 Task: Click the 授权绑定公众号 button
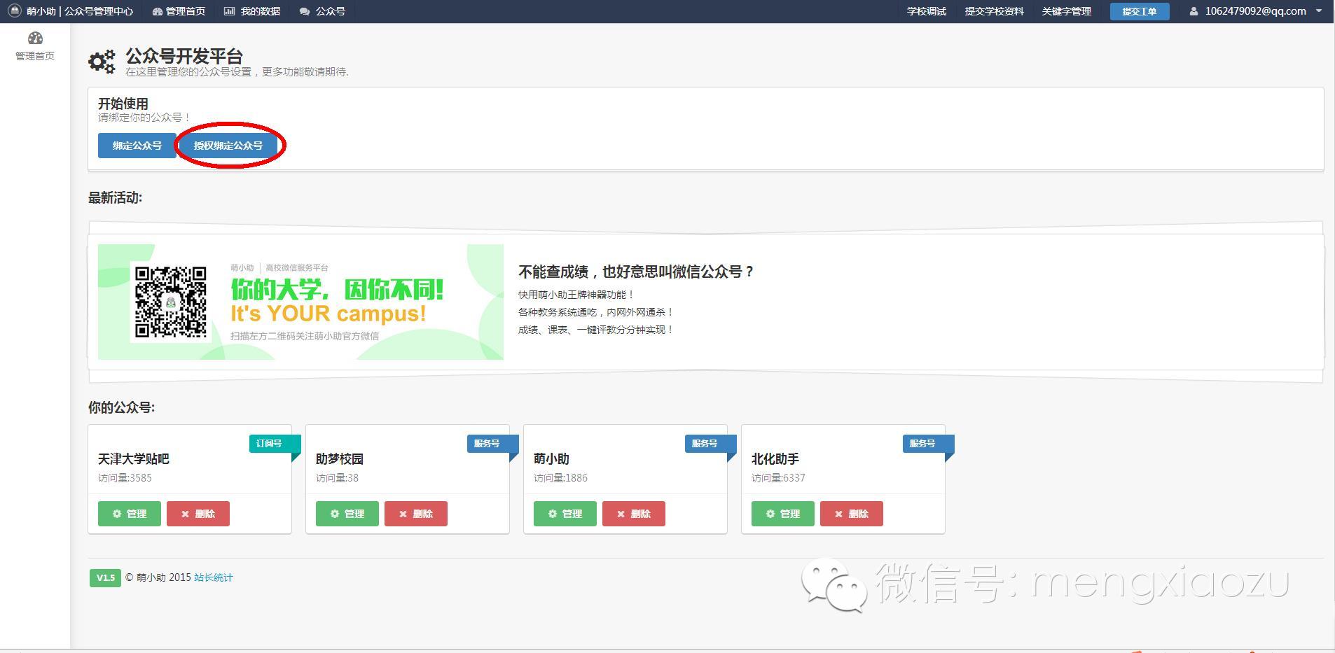tap(228, 146)
